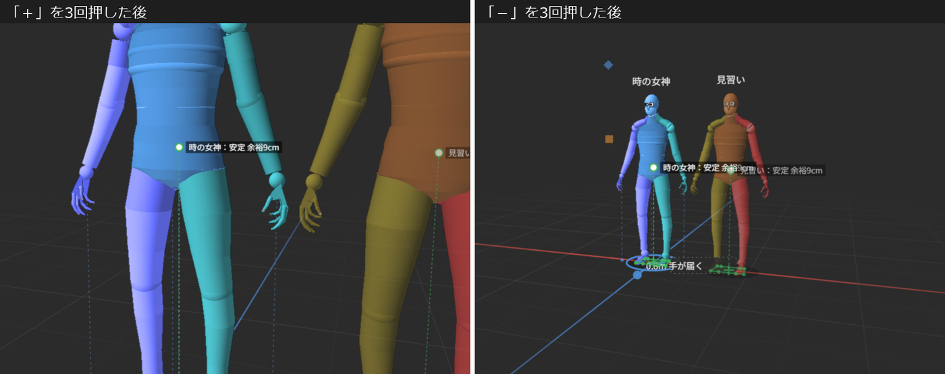Click the 0.6m 手が届く distance label

pos(674,266)
